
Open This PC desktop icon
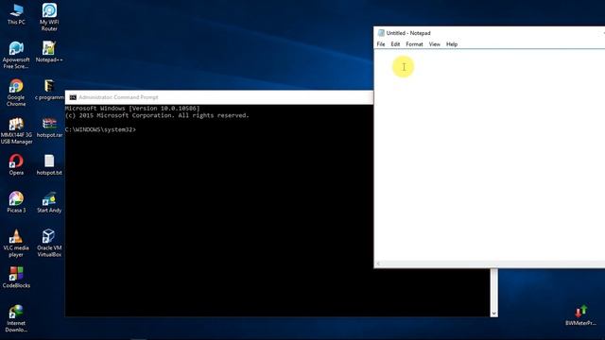(x=16, y=14)
